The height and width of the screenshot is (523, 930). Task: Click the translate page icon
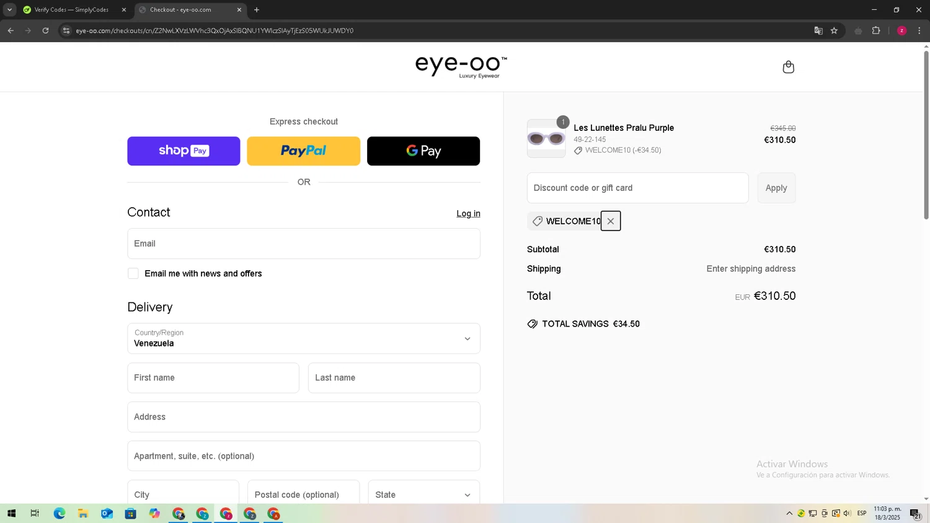point(818,30)
